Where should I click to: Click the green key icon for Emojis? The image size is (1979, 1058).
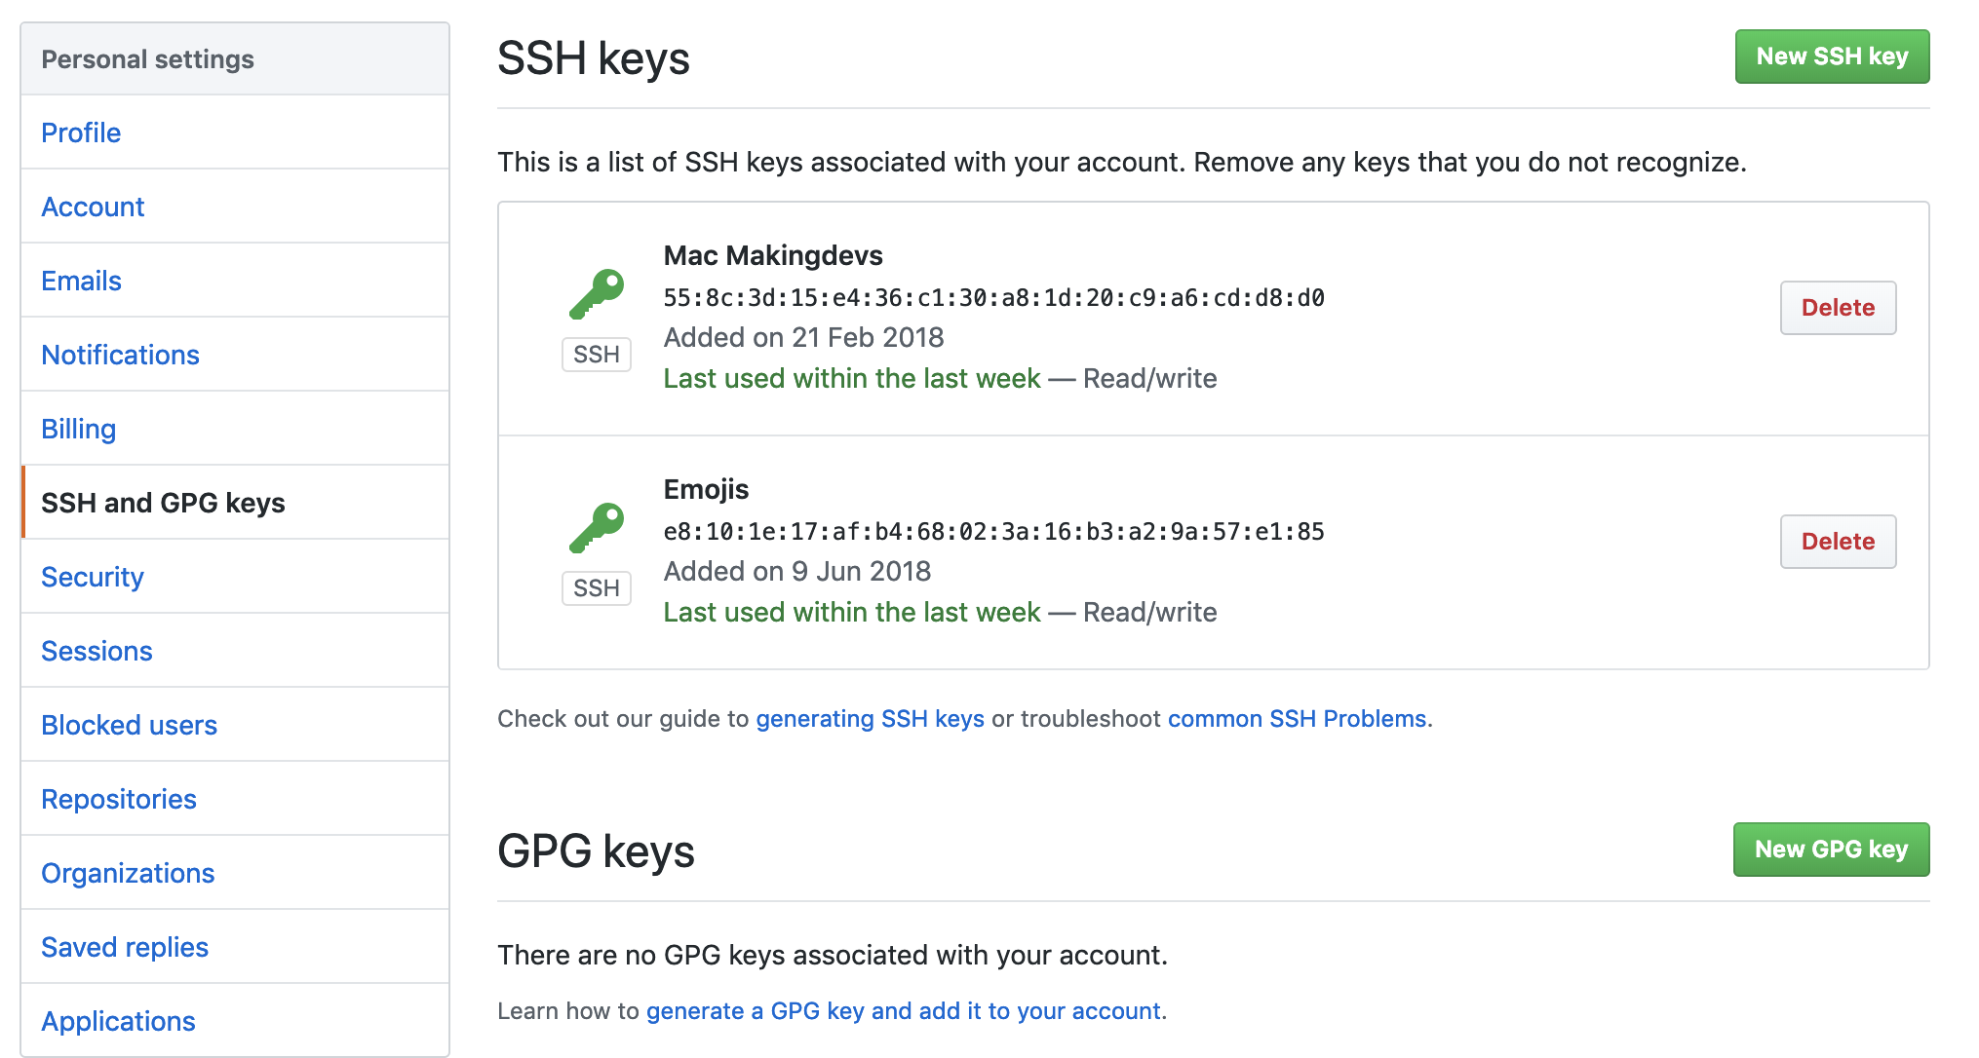597,527
